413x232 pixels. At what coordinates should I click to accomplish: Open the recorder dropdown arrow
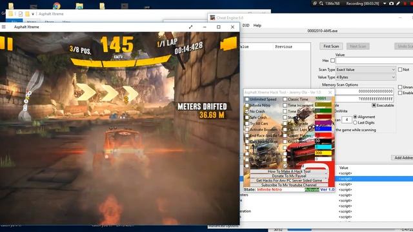385,3
